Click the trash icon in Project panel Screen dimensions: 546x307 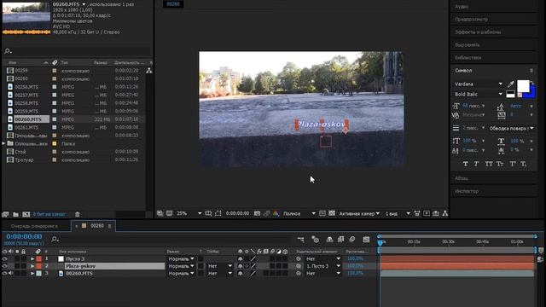point(78,214)
